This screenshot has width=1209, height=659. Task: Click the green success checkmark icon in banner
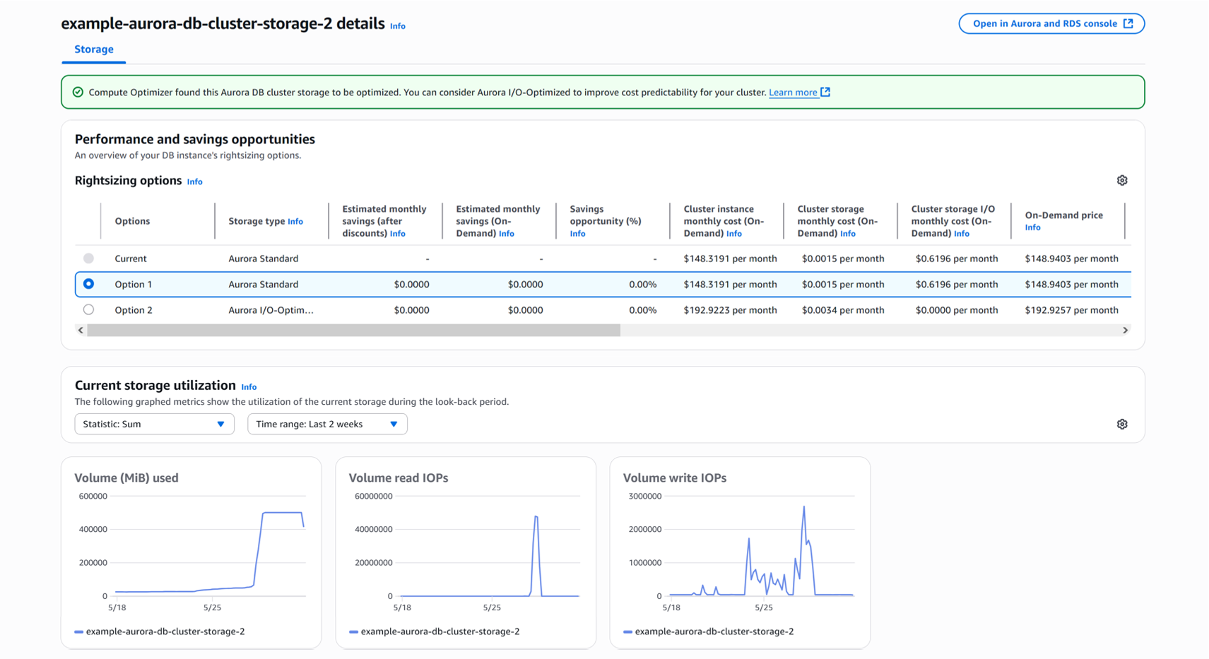78,93
